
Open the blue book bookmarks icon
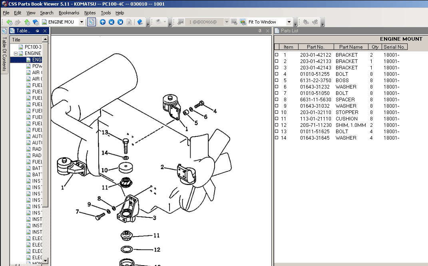140,22
